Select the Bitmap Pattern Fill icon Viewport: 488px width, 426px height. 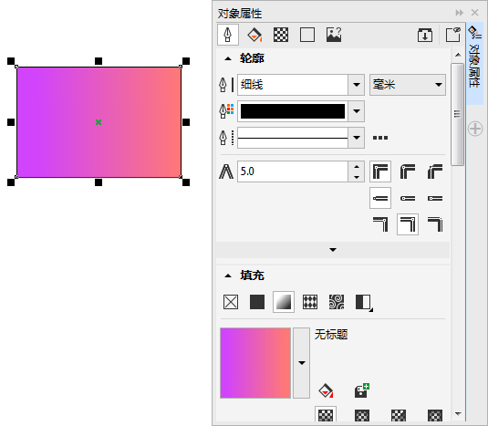pos(337,302)
